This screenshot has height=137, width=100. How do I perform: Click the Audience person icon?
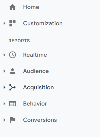pos(12,71)
